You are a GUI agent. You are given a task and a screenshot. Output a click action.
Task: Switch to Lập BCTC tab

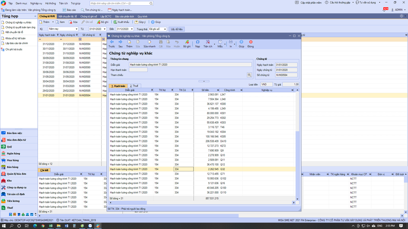[106, 16]
